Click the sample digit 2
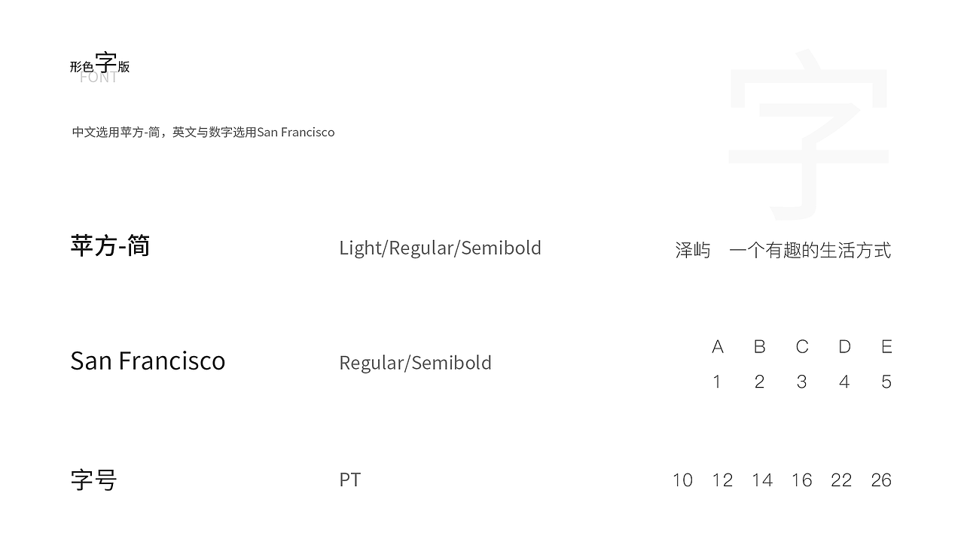 click(759, 382)
